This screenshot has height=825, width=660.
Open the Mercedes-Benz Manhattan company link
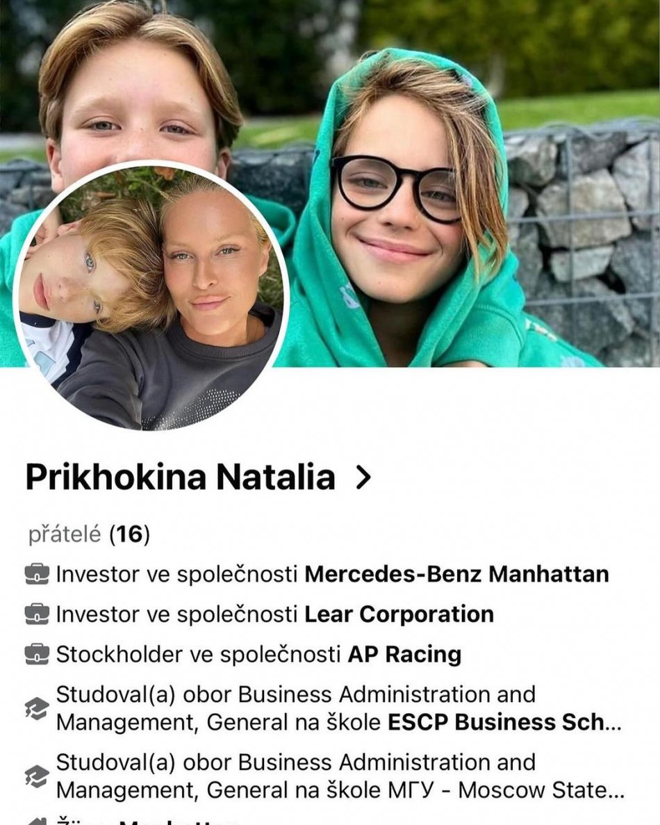[x=456, y=574]
